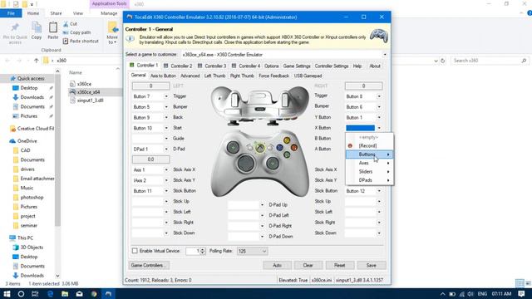Increase the virtual device number spinner

[x=203, y=249]
